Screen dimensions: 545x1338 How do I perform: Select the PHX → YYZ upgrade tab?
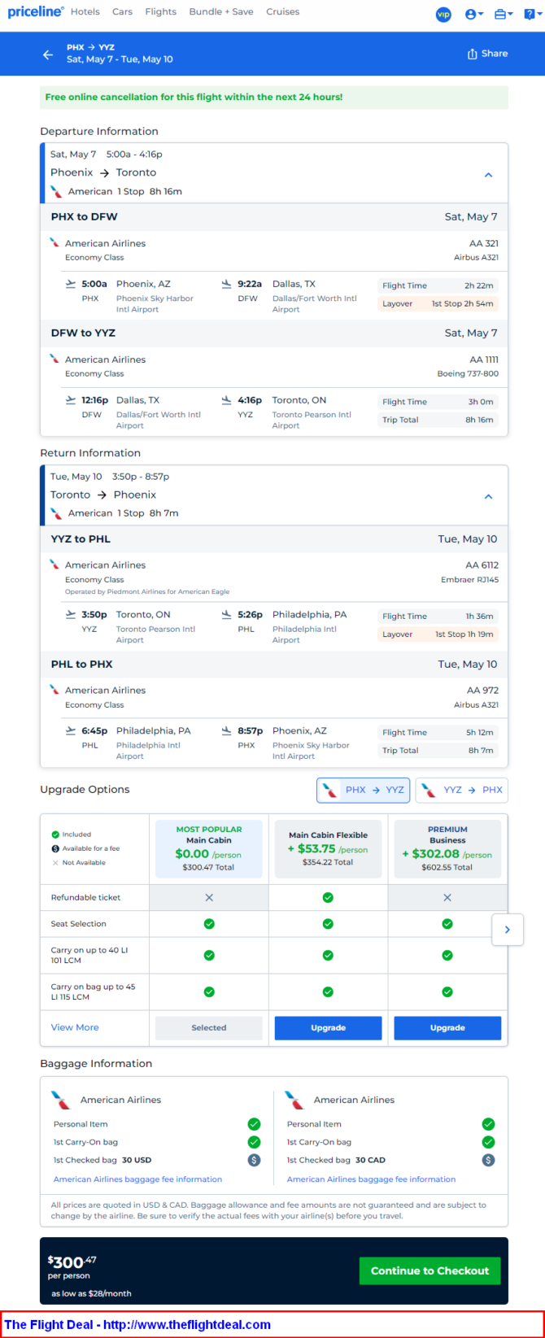tap(364, 790)
